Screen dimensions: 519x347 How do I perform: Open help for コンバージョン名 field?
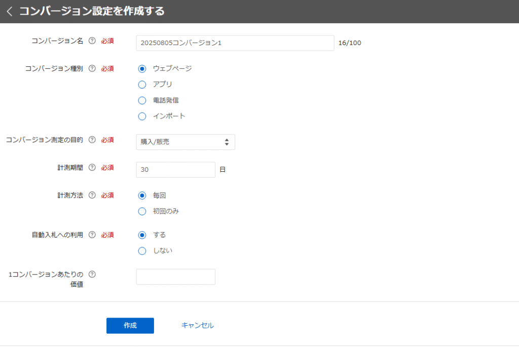tap(92, 41)
